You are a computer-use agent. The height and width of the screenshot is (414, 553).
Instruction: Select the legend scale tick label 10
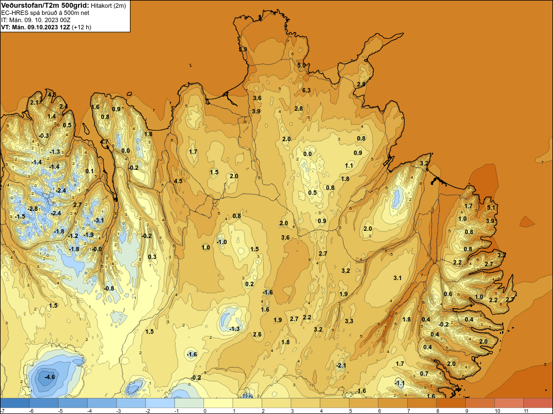click(497, 411)
